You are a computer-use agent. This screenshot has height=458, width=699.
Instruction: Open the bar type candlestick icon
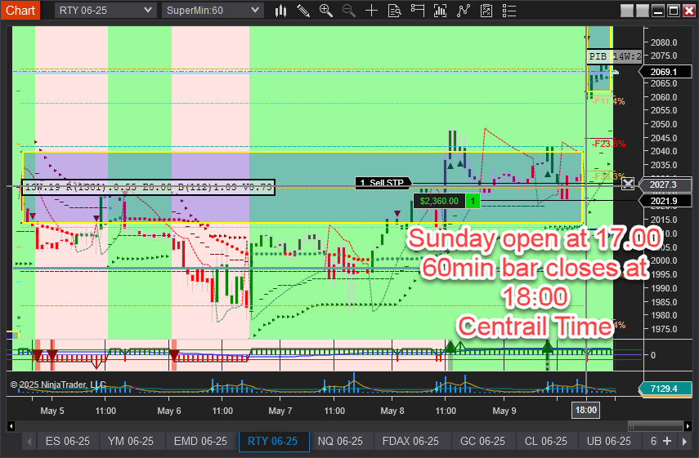(x=280, y=11)
